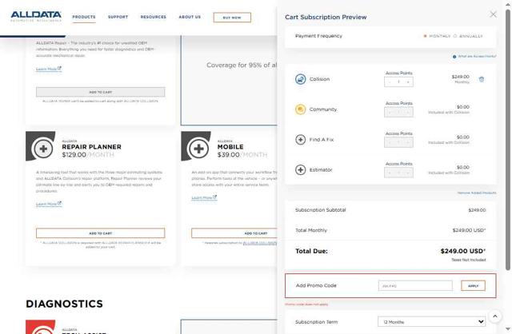Click the $39.00/month Mobile price

click(x=242, y=154)
